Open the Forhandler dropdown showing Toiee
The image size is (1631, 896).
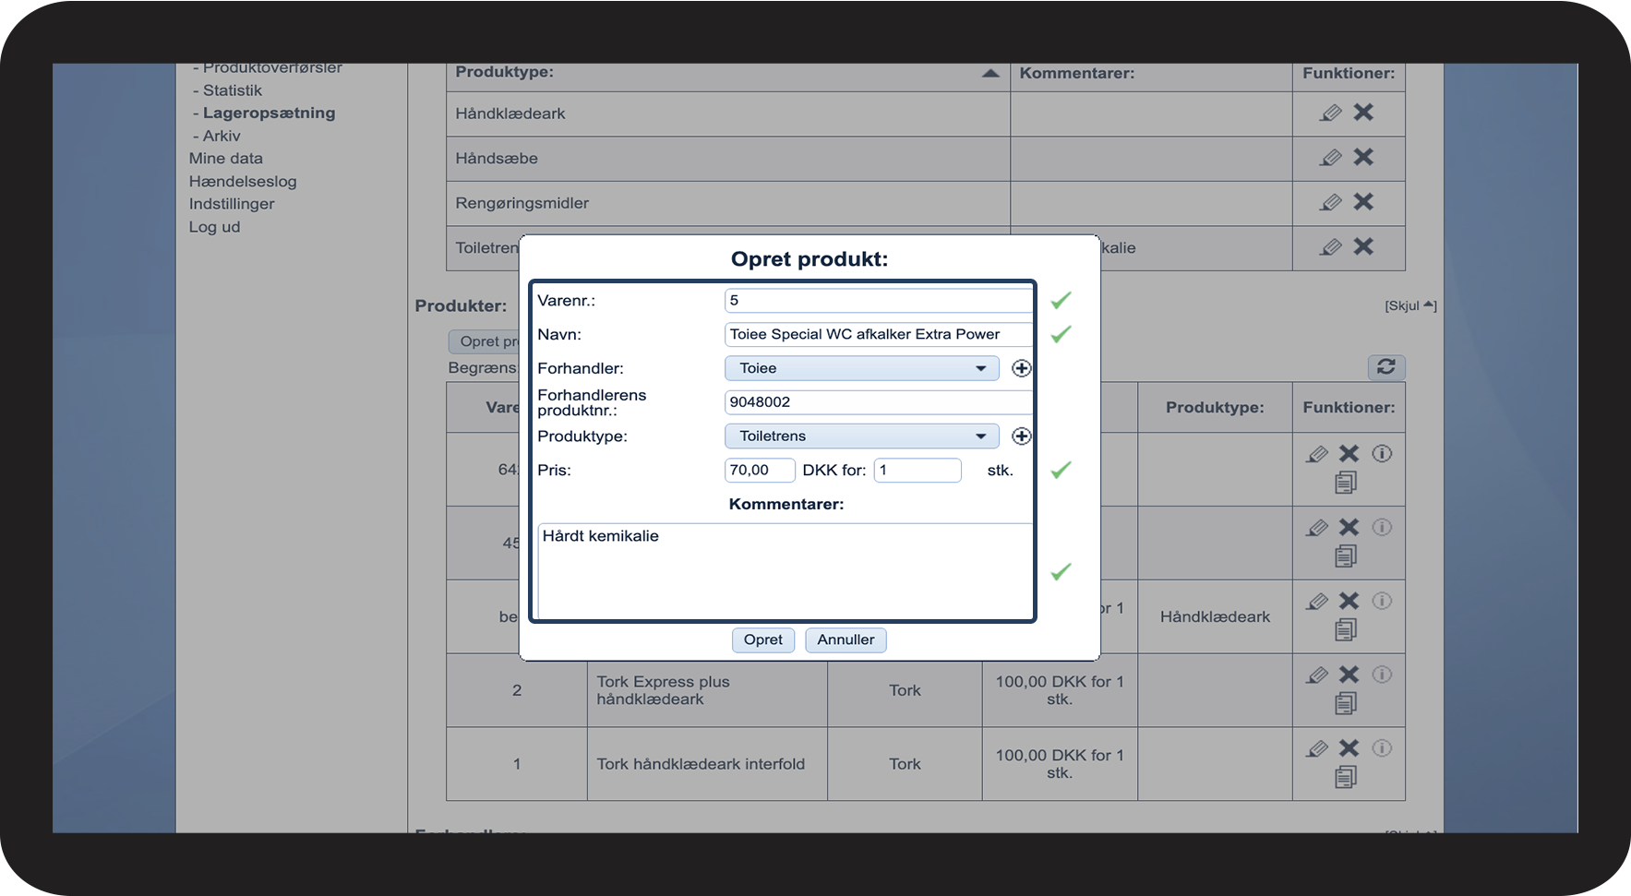tap(861, 368)
